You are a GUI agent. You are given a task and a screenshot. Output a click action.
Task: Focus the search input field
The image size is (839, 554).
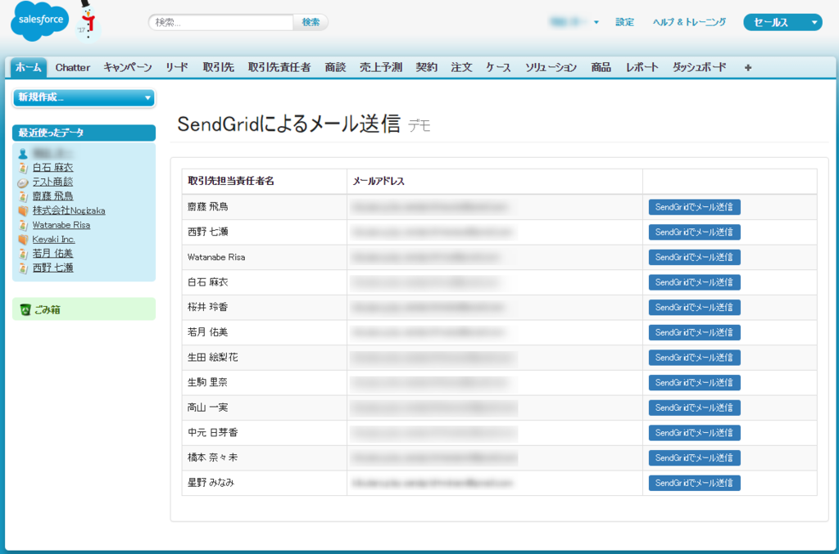click(221, 22)
